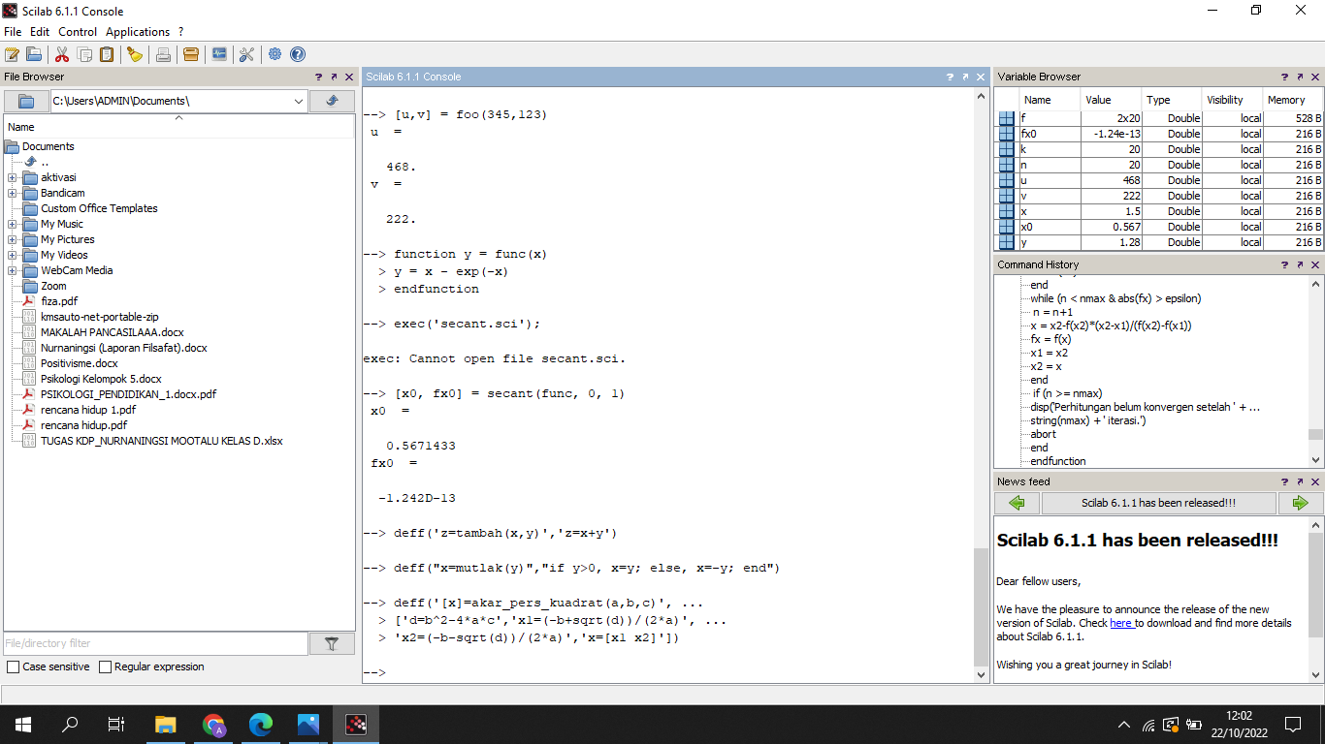
Task: Launch SciNotes editor from toolbar
Action: coord(12,54)
